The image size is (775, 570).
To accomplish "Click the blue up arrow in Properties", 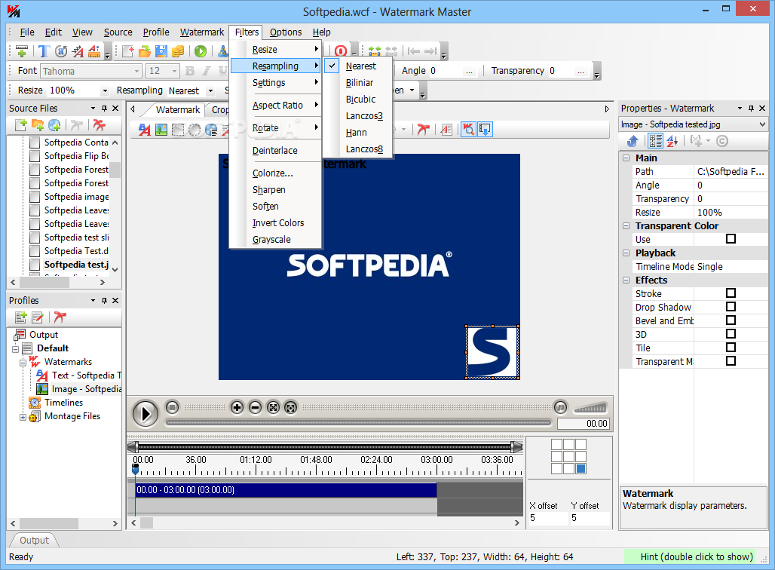I will tap(633, 142).
